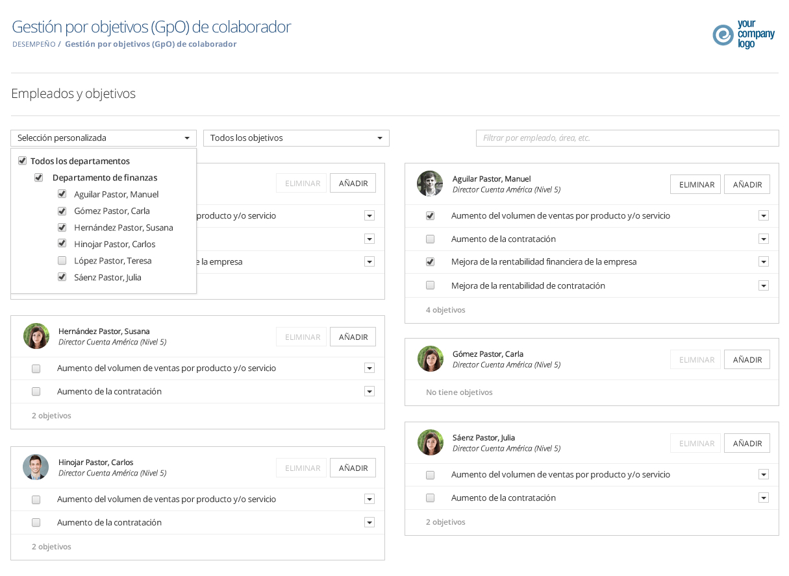Expand Carlos's 'Aumento del volumen de ventas' options
This screenshot has width=789, height=576.
point(369,499)
